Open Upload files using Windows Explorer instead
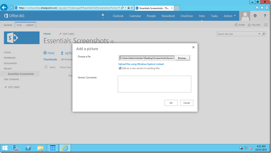 [x=141, y=64]
